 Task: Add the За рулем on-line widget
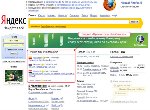tap(122, 86)
